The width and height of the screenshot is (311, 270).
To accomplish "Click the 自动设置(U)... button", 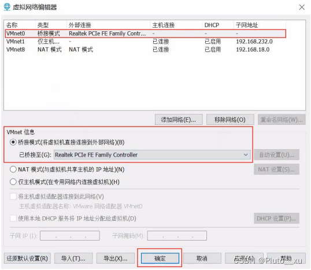I will click(x=277, y=155).
